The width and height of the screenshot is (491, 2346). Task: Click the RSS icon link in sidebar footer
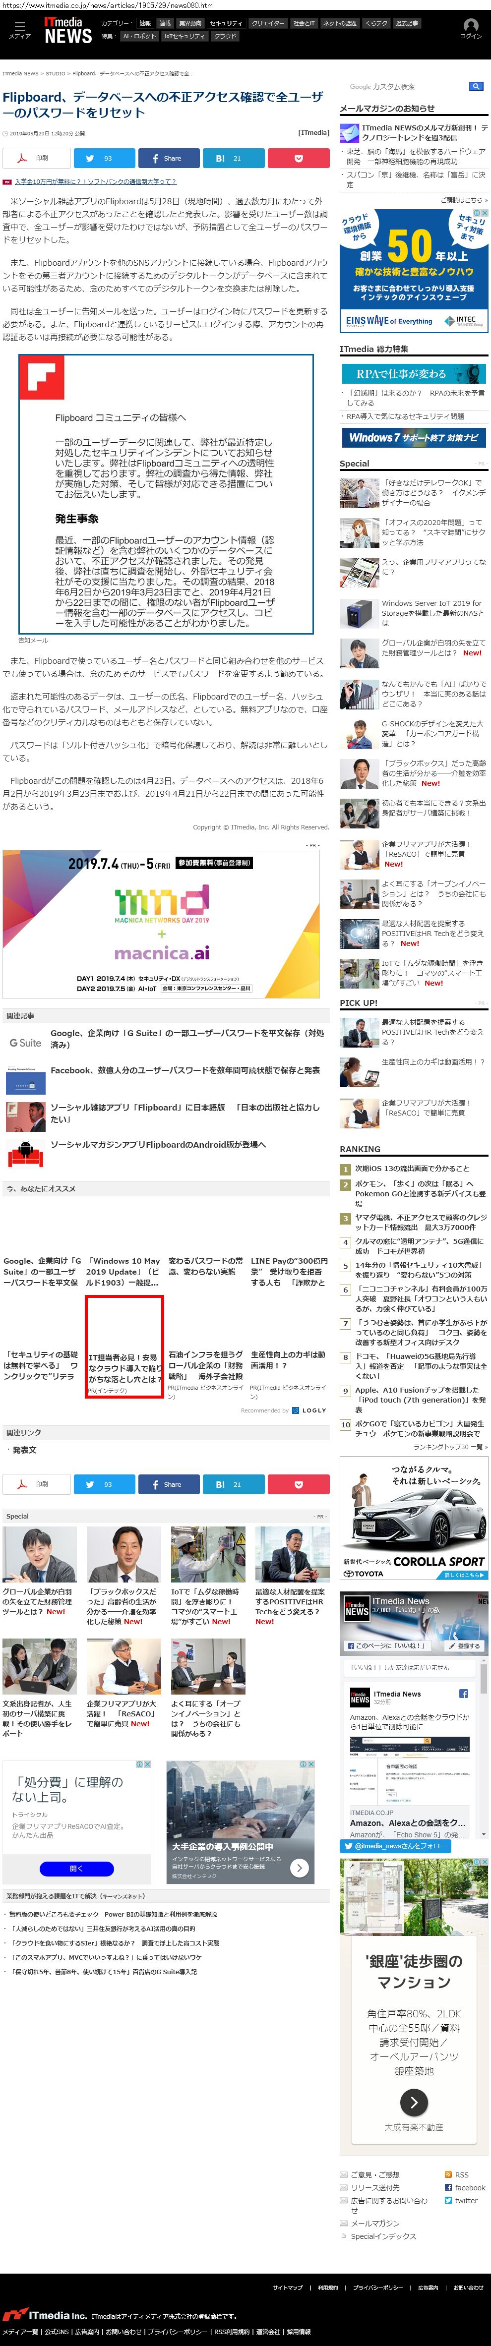448,2175
